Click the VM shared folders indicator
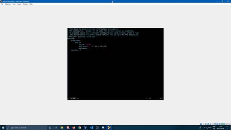The height and width of the screenshot is (130, 231). coord(213,124)
